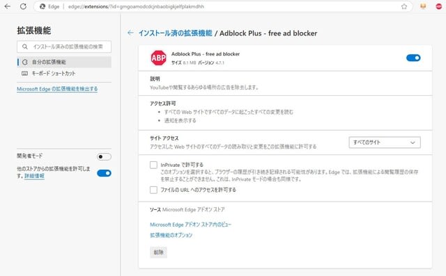This screenshot has height=276, width=446.
Task: Click the browser back arrow
Action: click(x=8, y=6)
